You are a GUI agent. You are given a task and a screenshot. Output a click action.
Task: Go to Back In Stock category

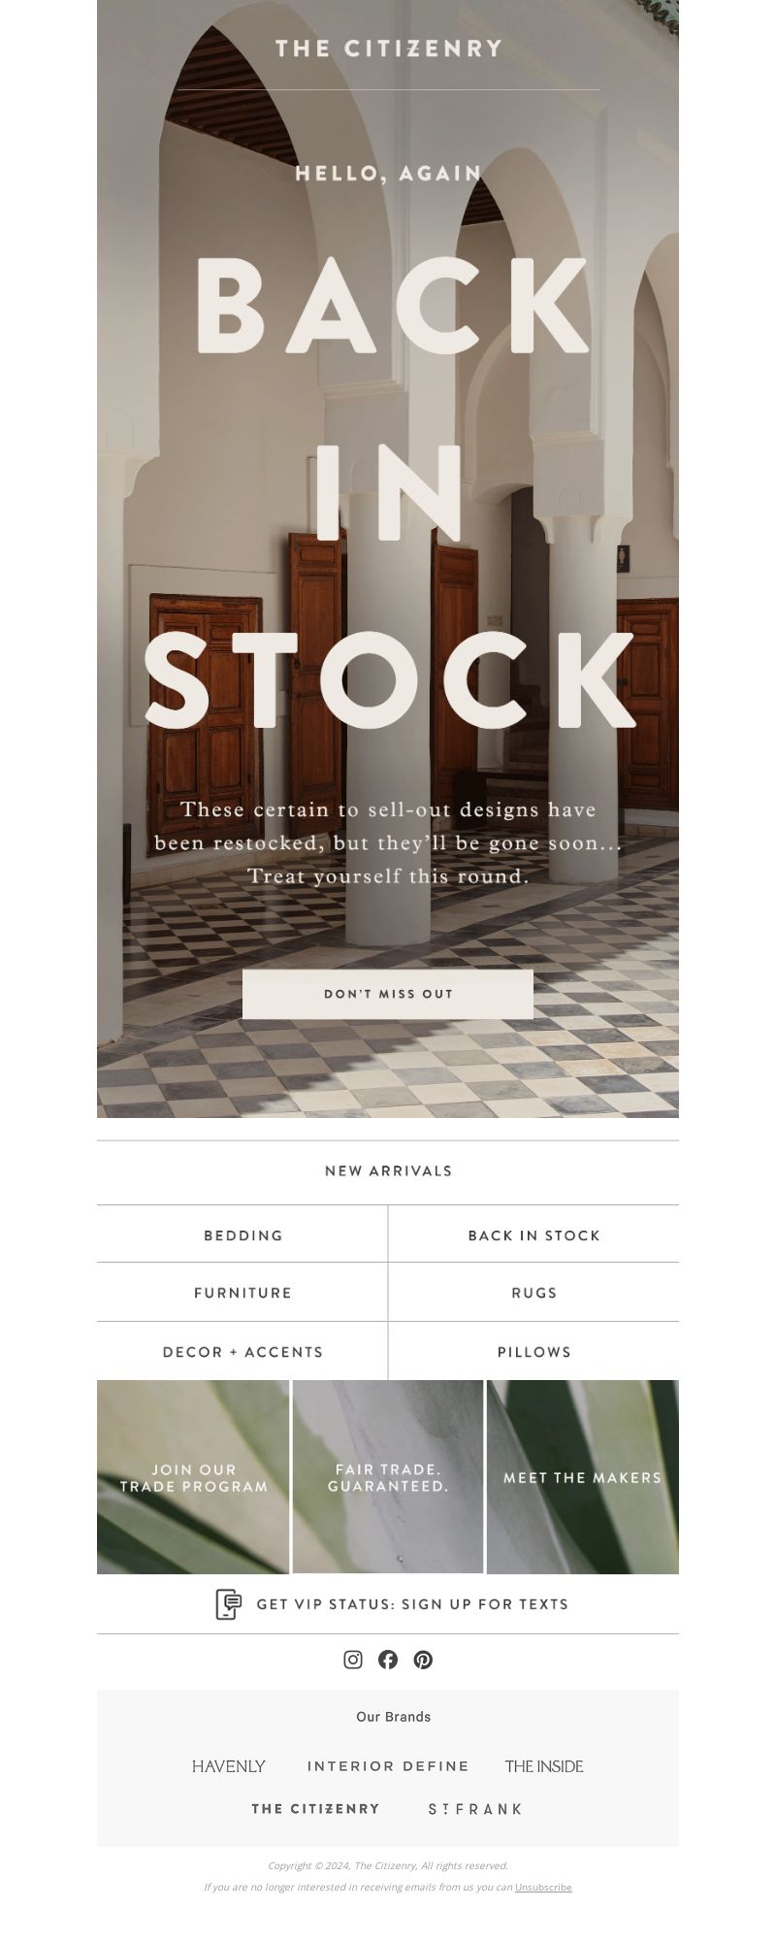pos(534,1235)
